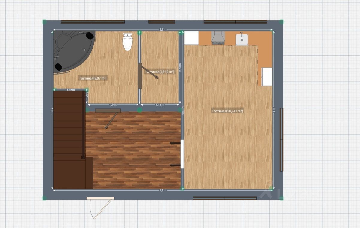
Task: Click the green node between the hallway doors
Action: point(140,110)
